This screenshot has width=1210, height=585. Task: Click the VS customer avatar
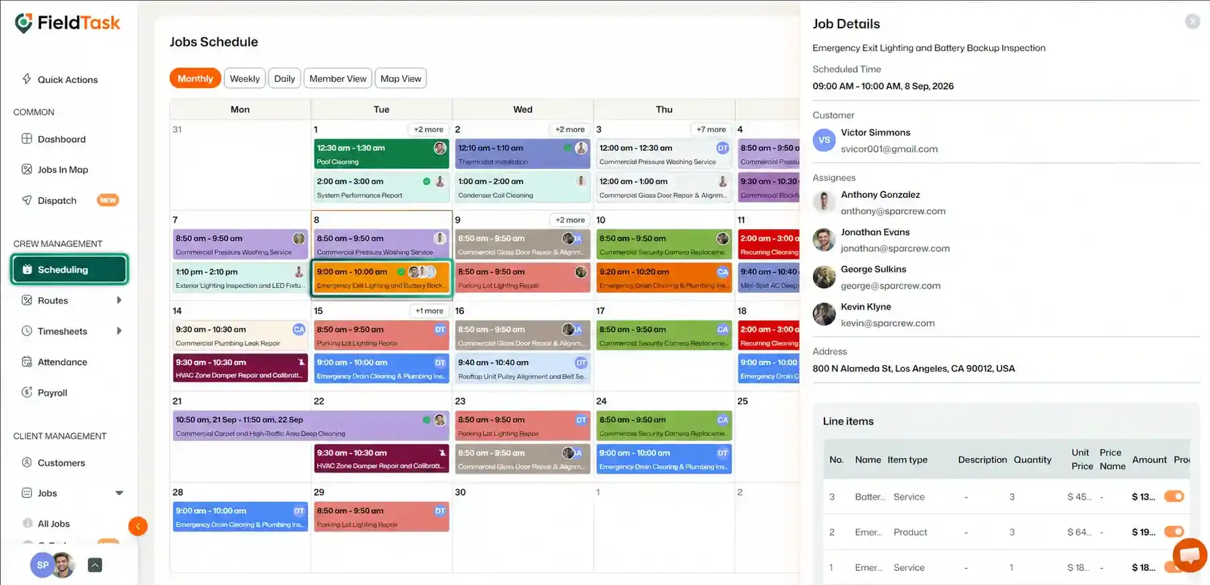coord(824,140)
